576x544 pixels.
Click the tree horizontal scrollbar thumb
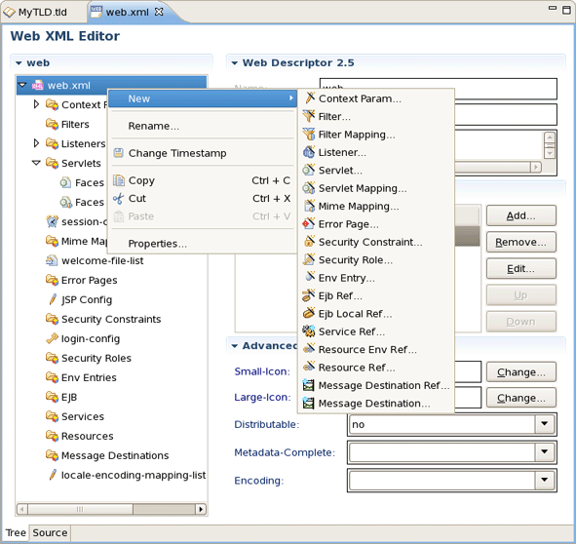pyautogui.click(x=80, y=509)
